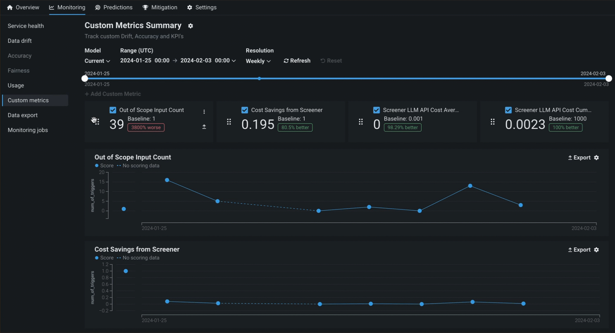Open three-dot menu on Out of Scope tile
This screenshot has height=333, width=615.
(x=204, y=112)
